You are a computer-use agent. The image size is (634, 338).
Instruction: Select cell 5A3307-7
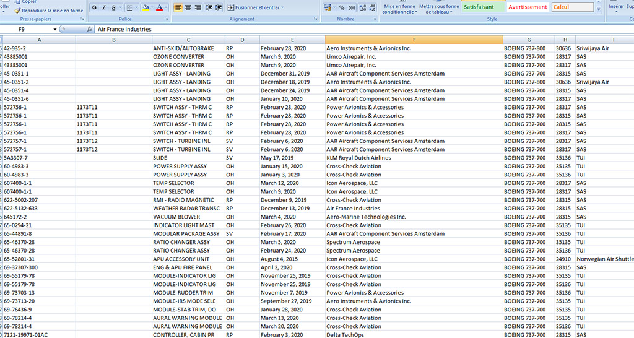(x=39, y=158)
